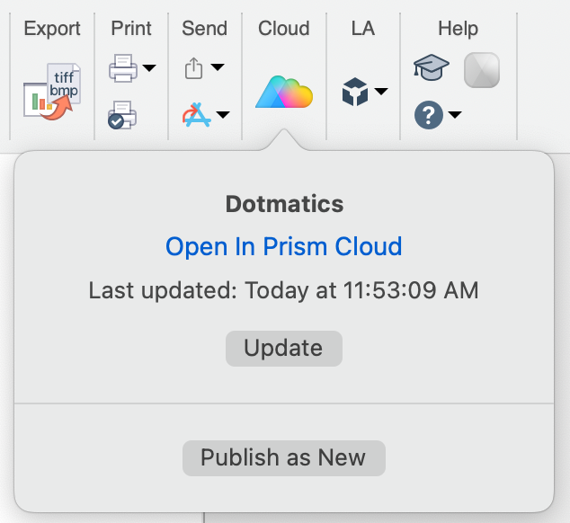Click the "Last updated" timestamp text
Viewport: 570px width, 523px height.
[284, 290]
